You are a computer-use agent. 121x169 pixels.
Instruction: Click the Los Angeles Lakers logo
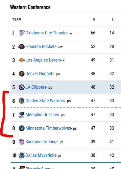(22, 60)
